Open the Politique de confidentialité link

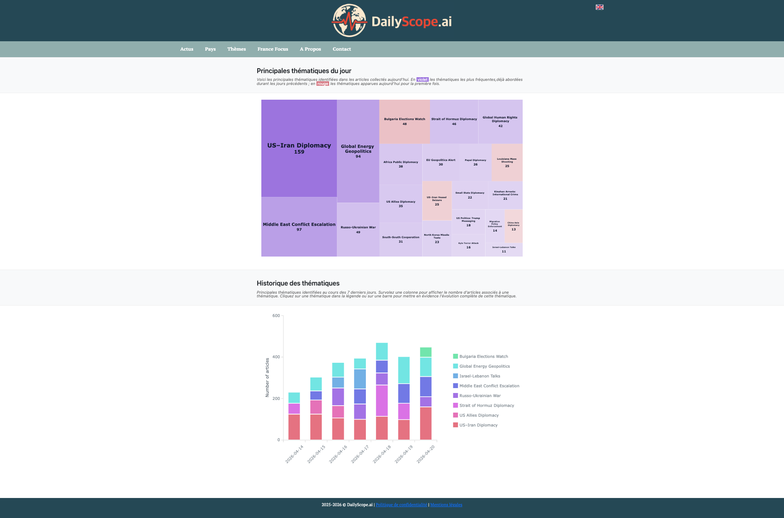401,505
